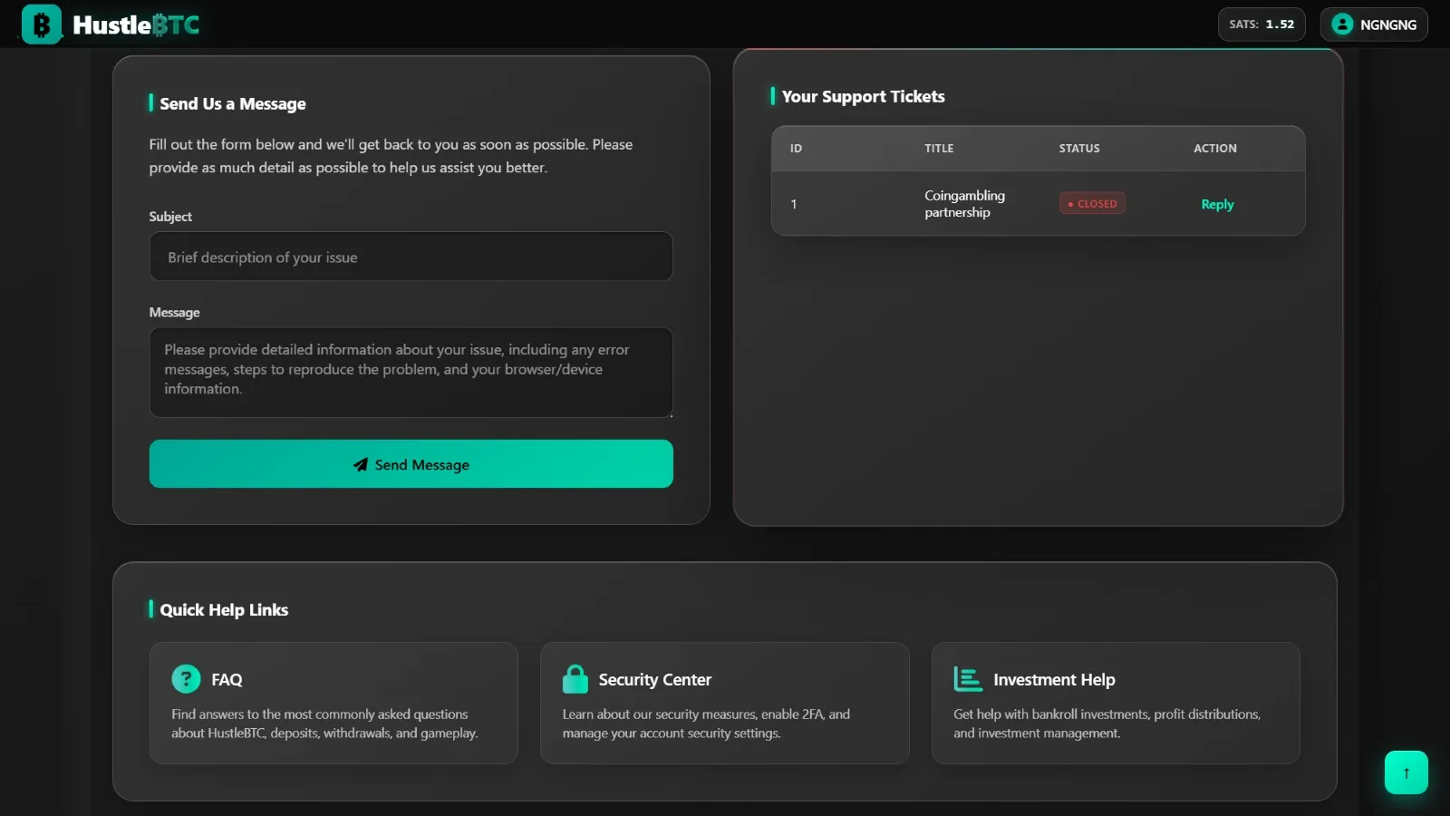The width and height of the screenshot is (1450, 816).
Task: Focus the Subject input field
Action: [411, 257]
